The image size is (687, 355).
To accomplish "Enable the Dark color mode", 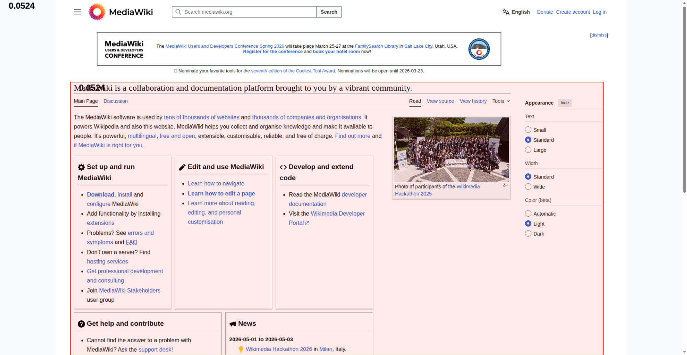I will 528,234.
